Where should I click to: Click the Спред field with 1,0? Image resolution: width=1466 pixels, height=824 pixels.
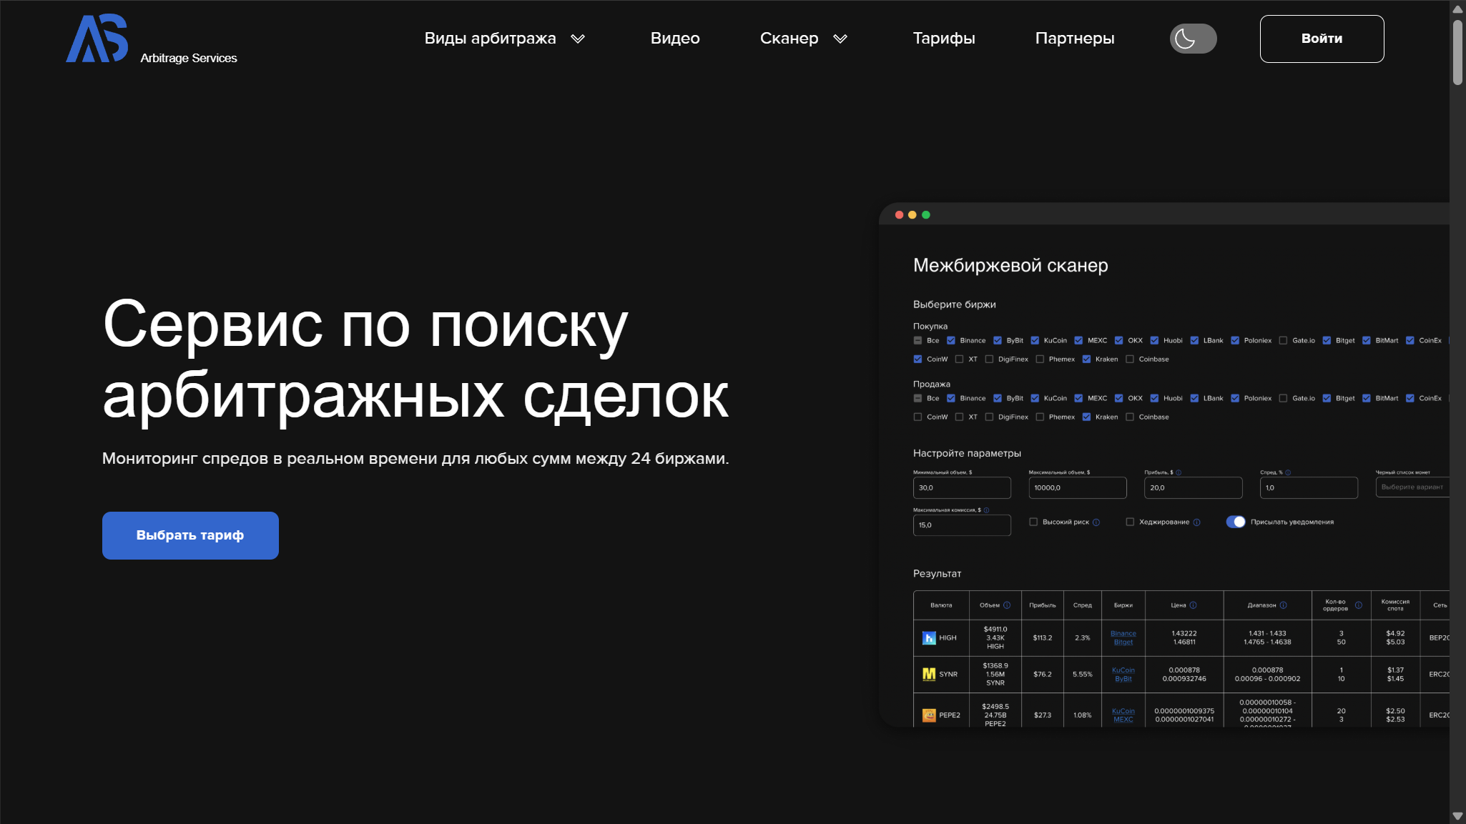pyautogui.click(x=1309, y=487)
